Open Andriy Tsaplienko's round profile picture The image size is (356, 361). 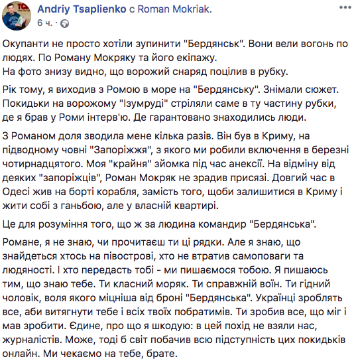(17, 16)
